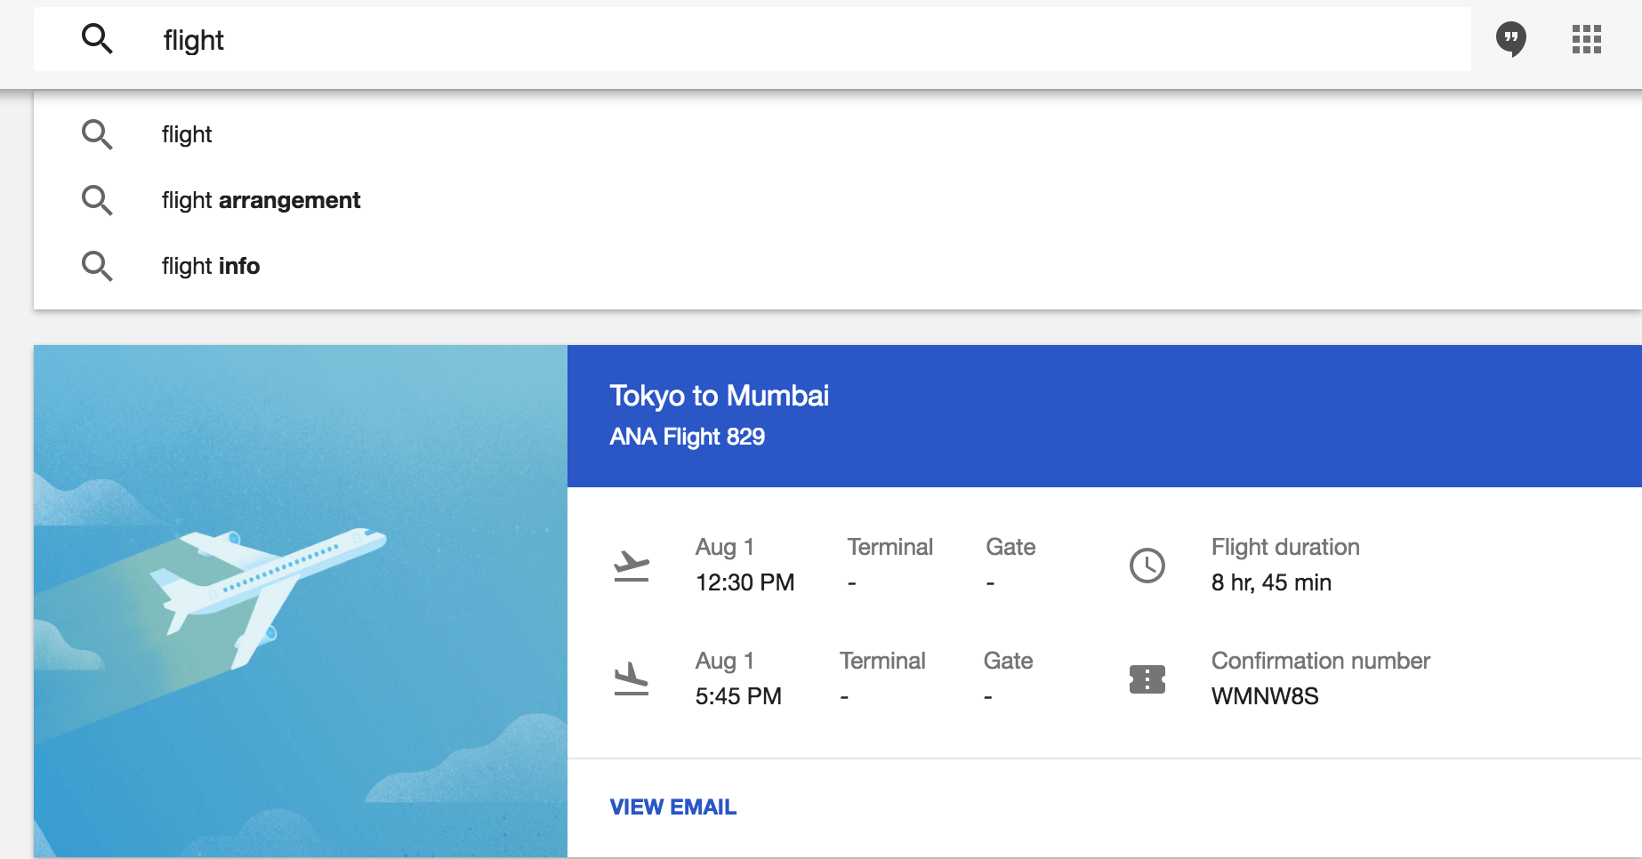The image size is (1642, 859).
Task: Click the 'Tokyo to Mumbai' card title
Action: point(719,396)
